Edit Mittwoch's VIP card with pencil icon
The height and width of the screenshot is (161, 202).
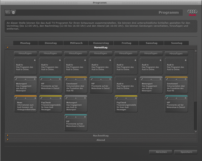coord(66,117)
